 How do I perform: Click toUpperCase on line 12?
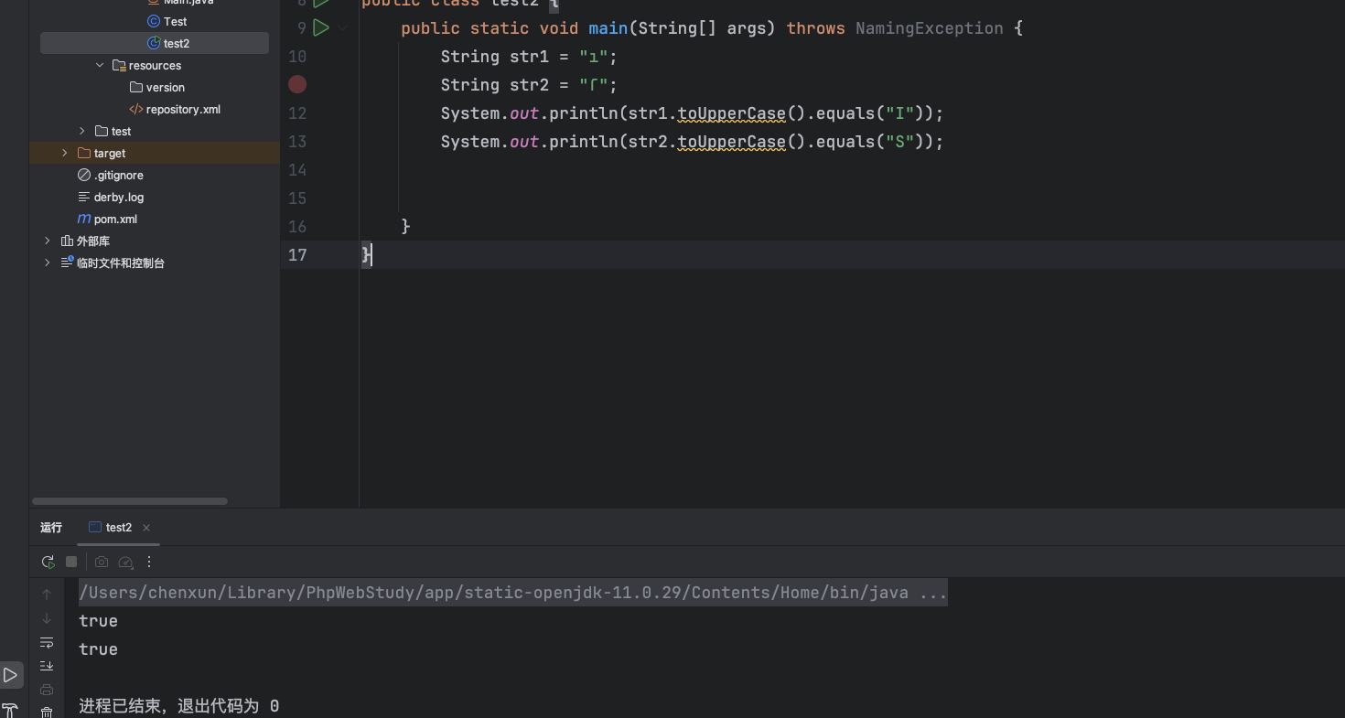pyautogui.click(x=732, y=113)
